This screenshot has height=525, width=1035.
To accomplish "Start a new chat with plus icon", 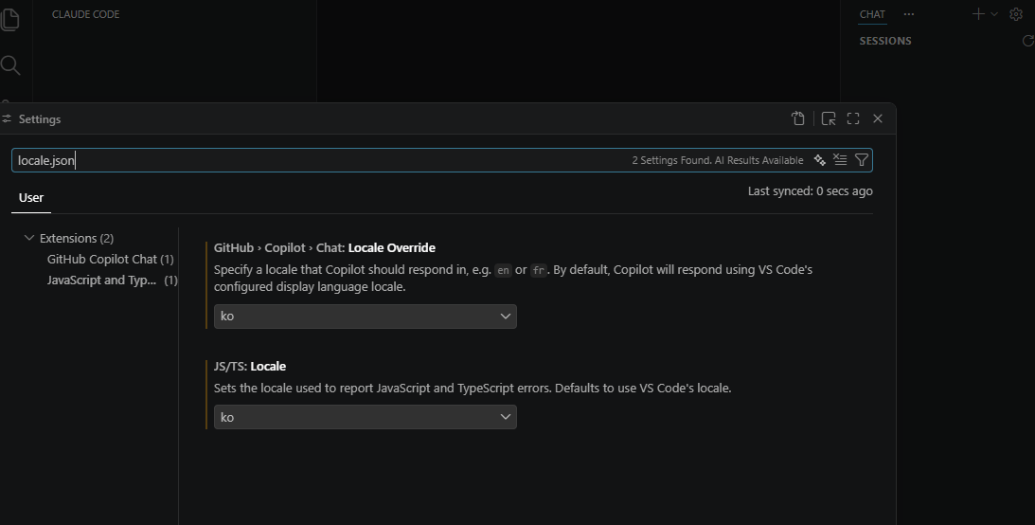I will (978, 14).
